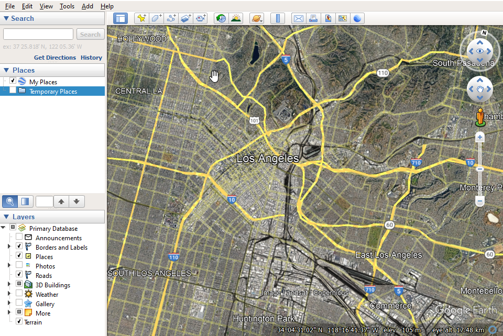Screen dimensions: 503x336
Task: Print the current view
Action: [313, 18]
